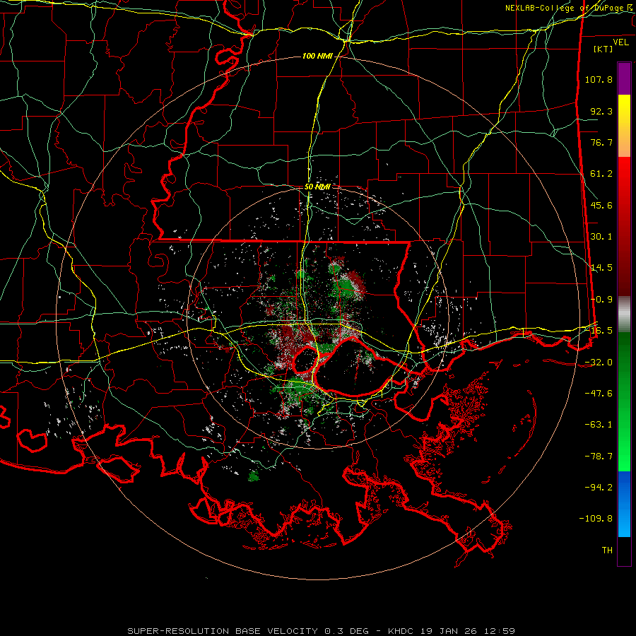Click the -78.7 velocity scale value

pyautogui.click(x=599, y=457)
